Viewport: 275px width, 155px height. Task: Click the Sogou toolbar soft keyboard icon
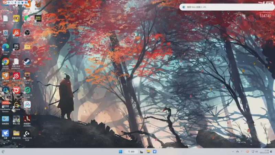(19, 3)
